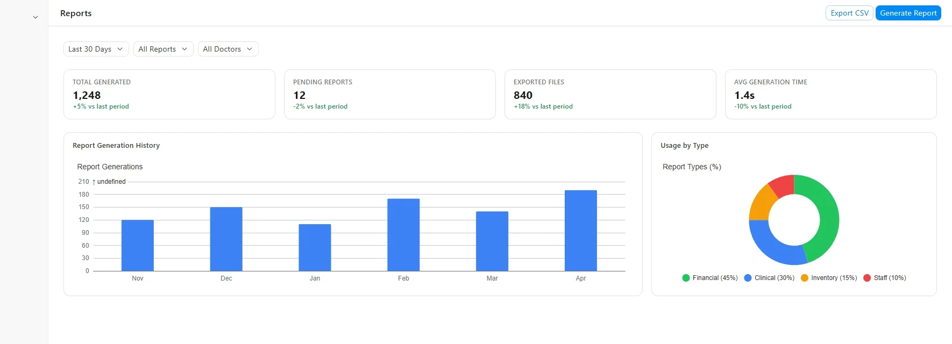Click the Export CSV button
This screenshot has height=344, width=952.
coord(849,13)
